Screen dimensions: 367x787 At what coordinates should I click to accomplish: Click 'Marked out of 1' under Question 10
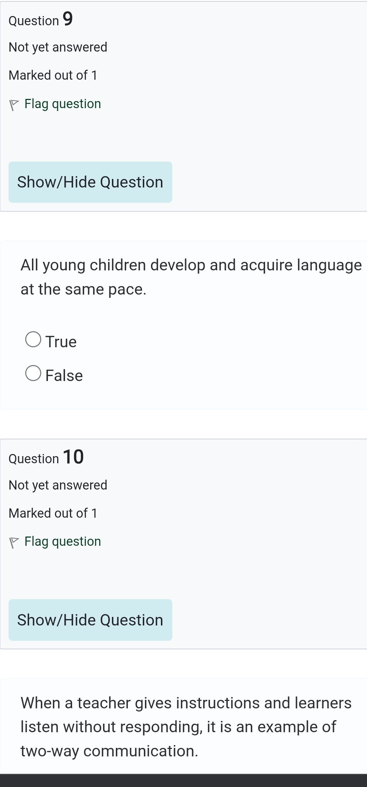53,512
